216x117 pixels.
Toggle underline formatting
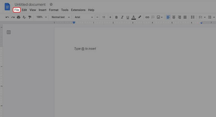click(128, 17)
